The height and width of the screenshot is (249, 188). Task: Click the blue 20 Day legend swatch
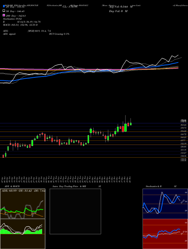[4, 6]
